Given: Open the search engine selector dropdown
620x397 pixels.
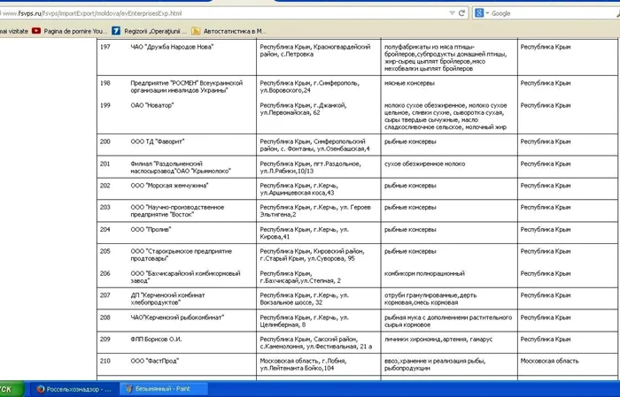Looking at the screenshot, I should (487, 13).
